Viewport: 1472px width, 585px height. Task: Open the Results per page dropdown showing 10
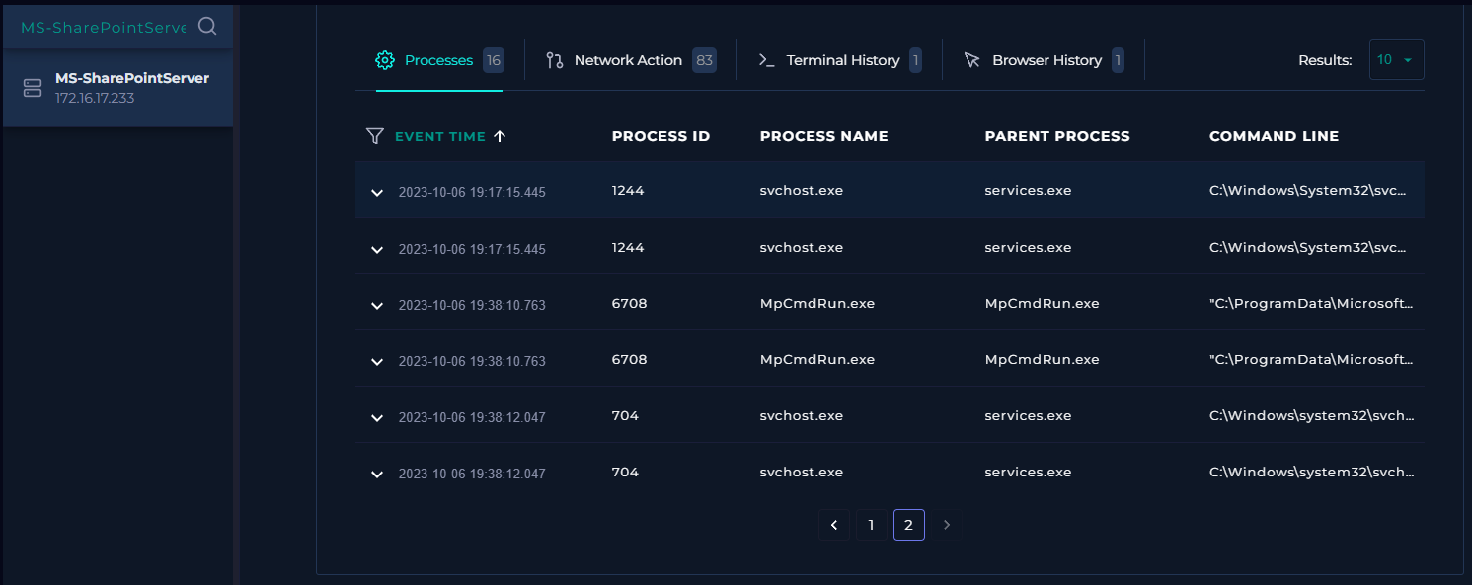point(1397,60)
